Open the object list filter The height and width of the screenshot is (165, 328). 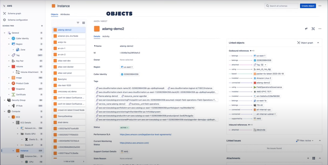coord(78,23)
